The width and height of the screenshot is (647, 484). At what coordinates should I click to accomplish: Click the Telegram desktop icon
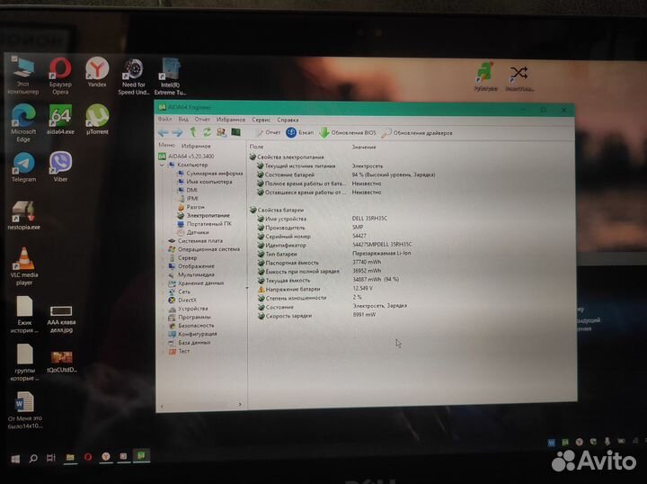click(x=23, y=167)
